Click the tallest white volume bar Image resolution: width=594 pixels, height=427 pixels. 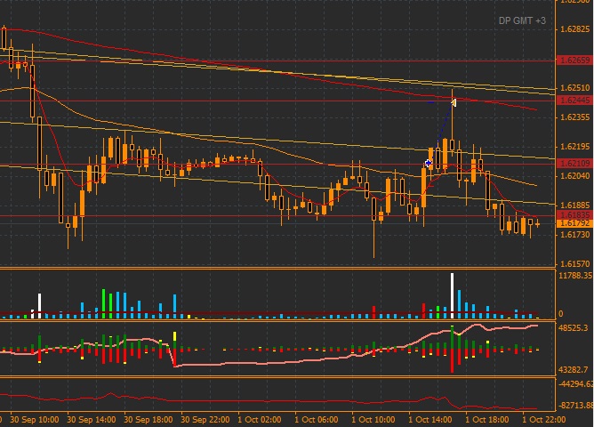click(x=452, y=295)
